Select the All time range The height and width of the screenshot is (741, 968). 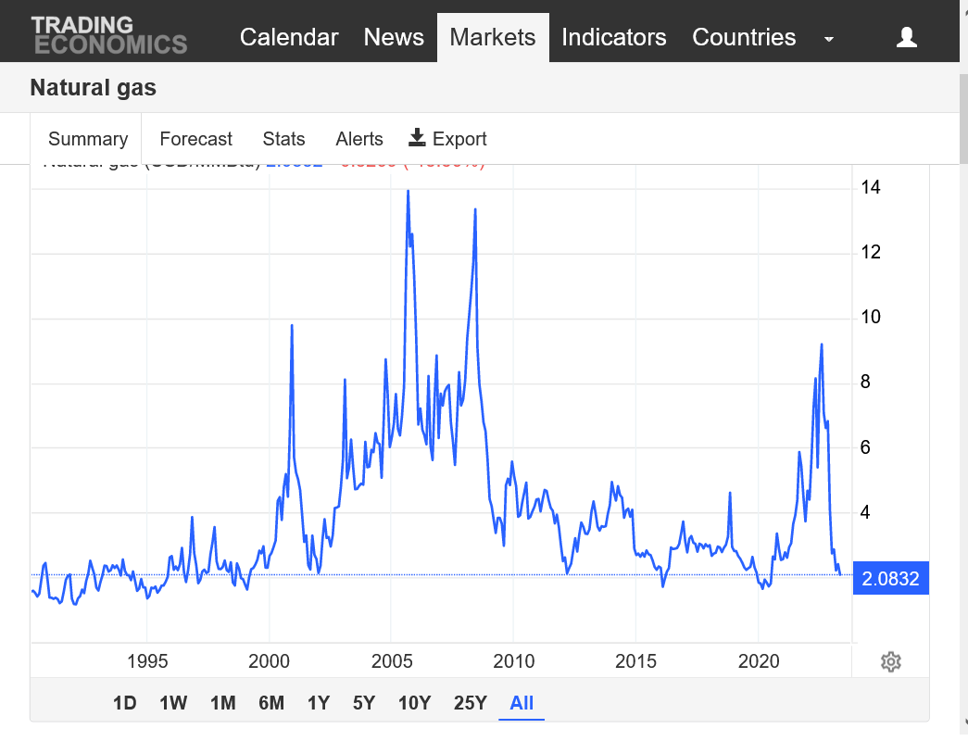[522, 703]
